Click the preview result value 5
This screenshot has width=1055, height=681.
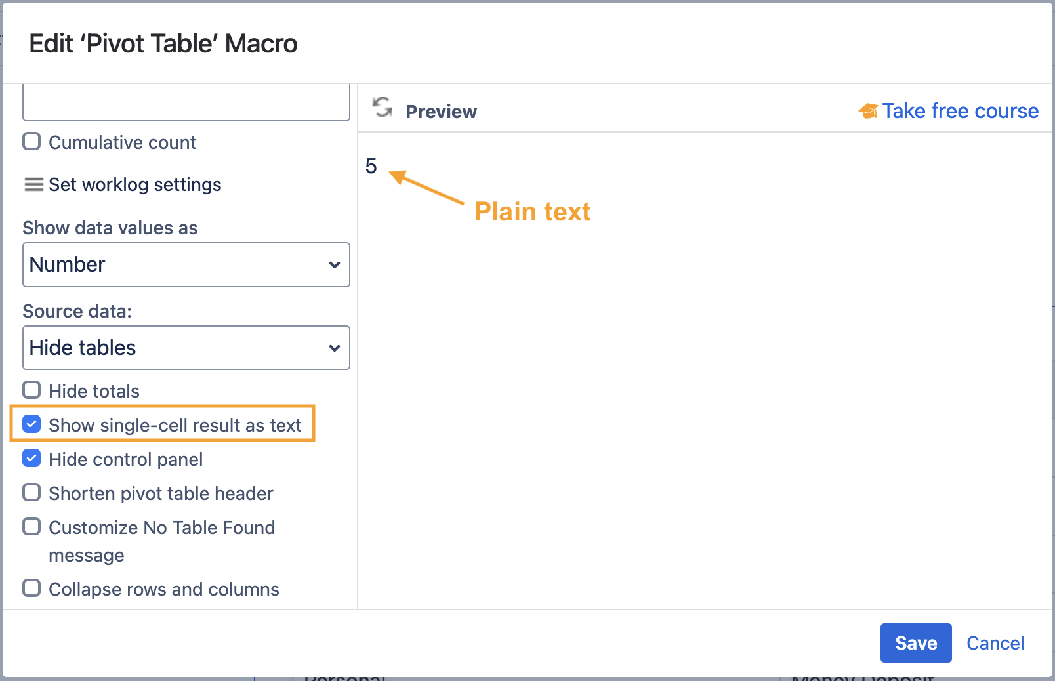pyautogui.click(x=371, y=166)
